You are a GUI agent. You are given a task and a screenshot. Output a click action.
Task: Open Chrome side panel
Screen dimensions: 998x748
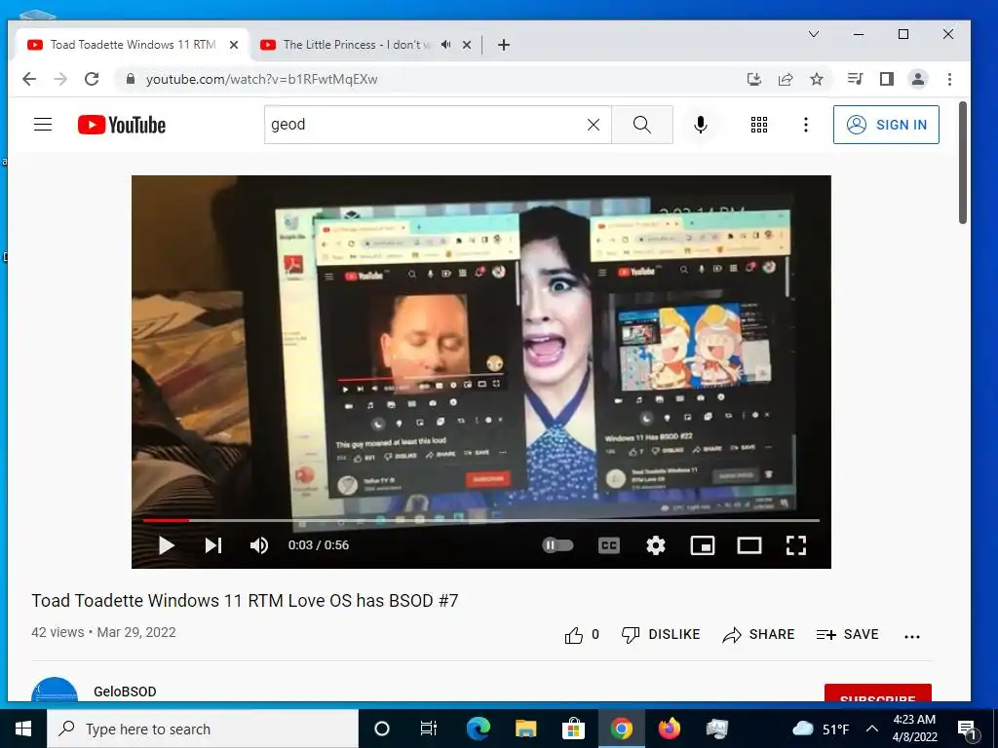[x=887, y=79]
